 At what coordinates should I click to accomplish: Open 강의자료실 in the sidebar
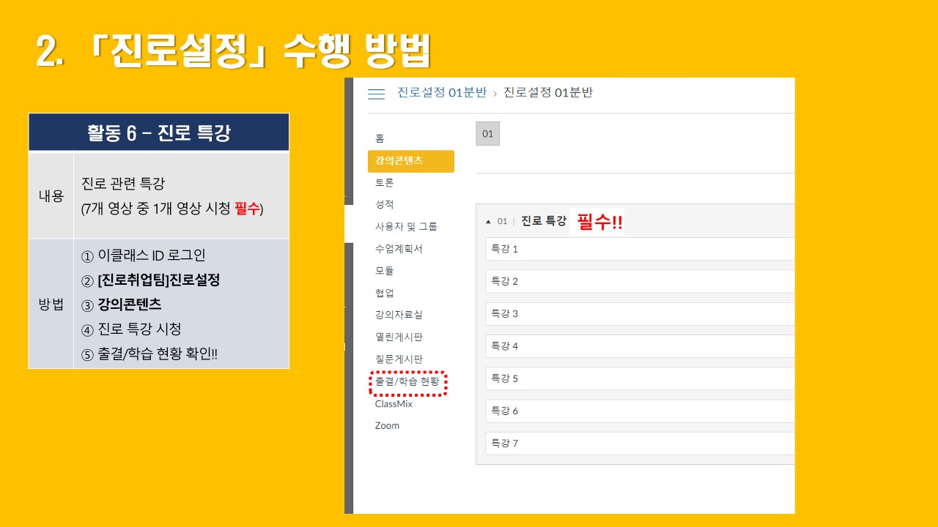(399, 315)
